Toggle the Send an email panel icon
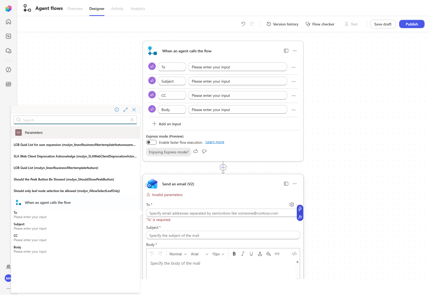 pos(286,184)
